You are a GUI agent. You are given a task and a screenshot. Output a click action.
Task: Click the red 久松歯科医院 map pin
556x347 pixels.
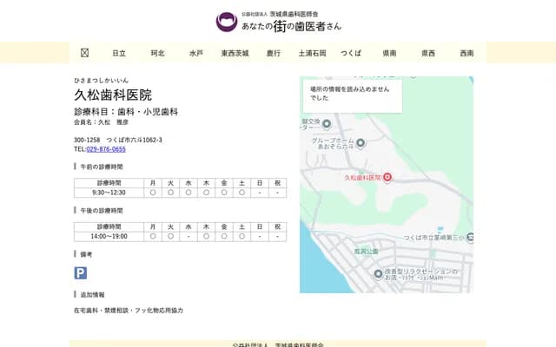click(387, 177)
